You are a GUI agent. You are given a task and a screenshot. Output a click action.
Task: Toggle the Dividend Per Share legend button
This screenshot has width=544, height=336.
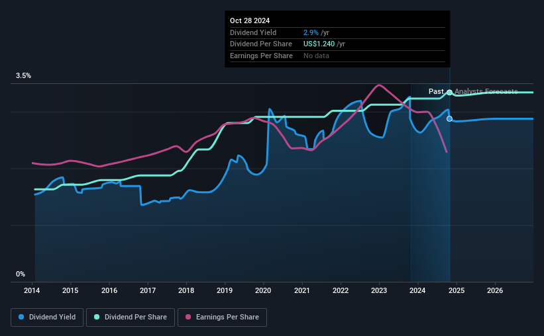131,317
